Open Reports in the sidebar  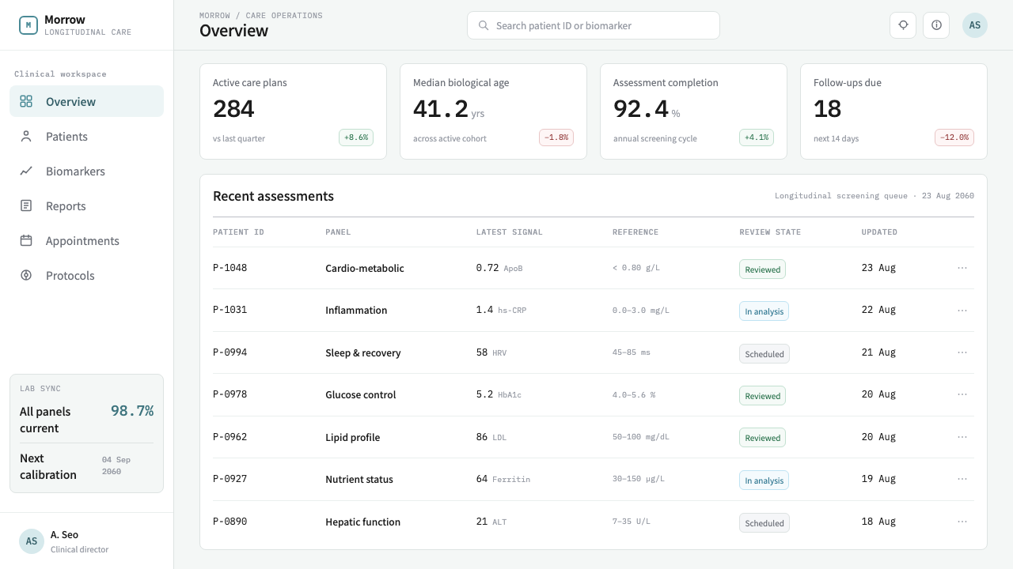(x=86, y=205)
